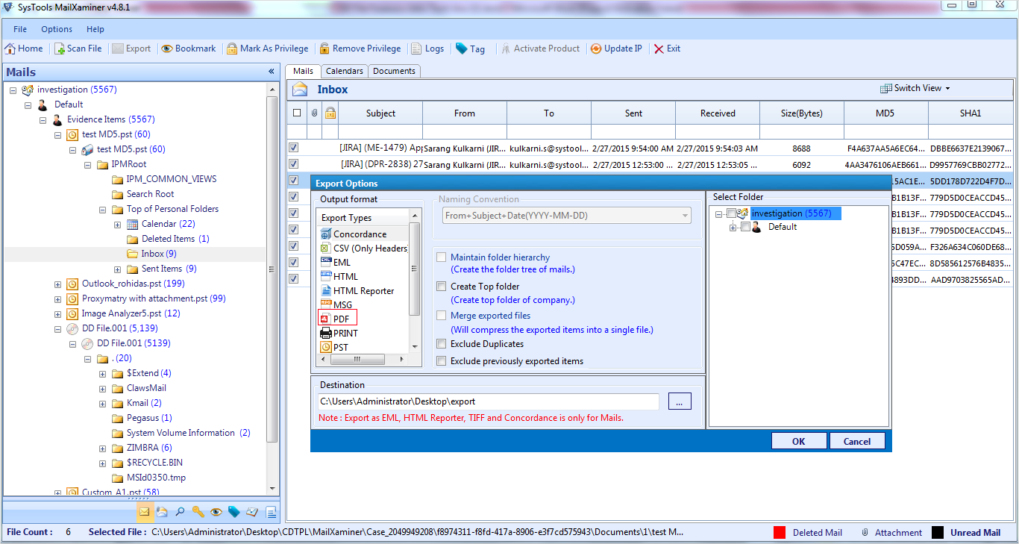The image size is (1019, 544).
Task: Click Activate Product in the toolbar
Action: pyautogui.click(x=540, y=49)
